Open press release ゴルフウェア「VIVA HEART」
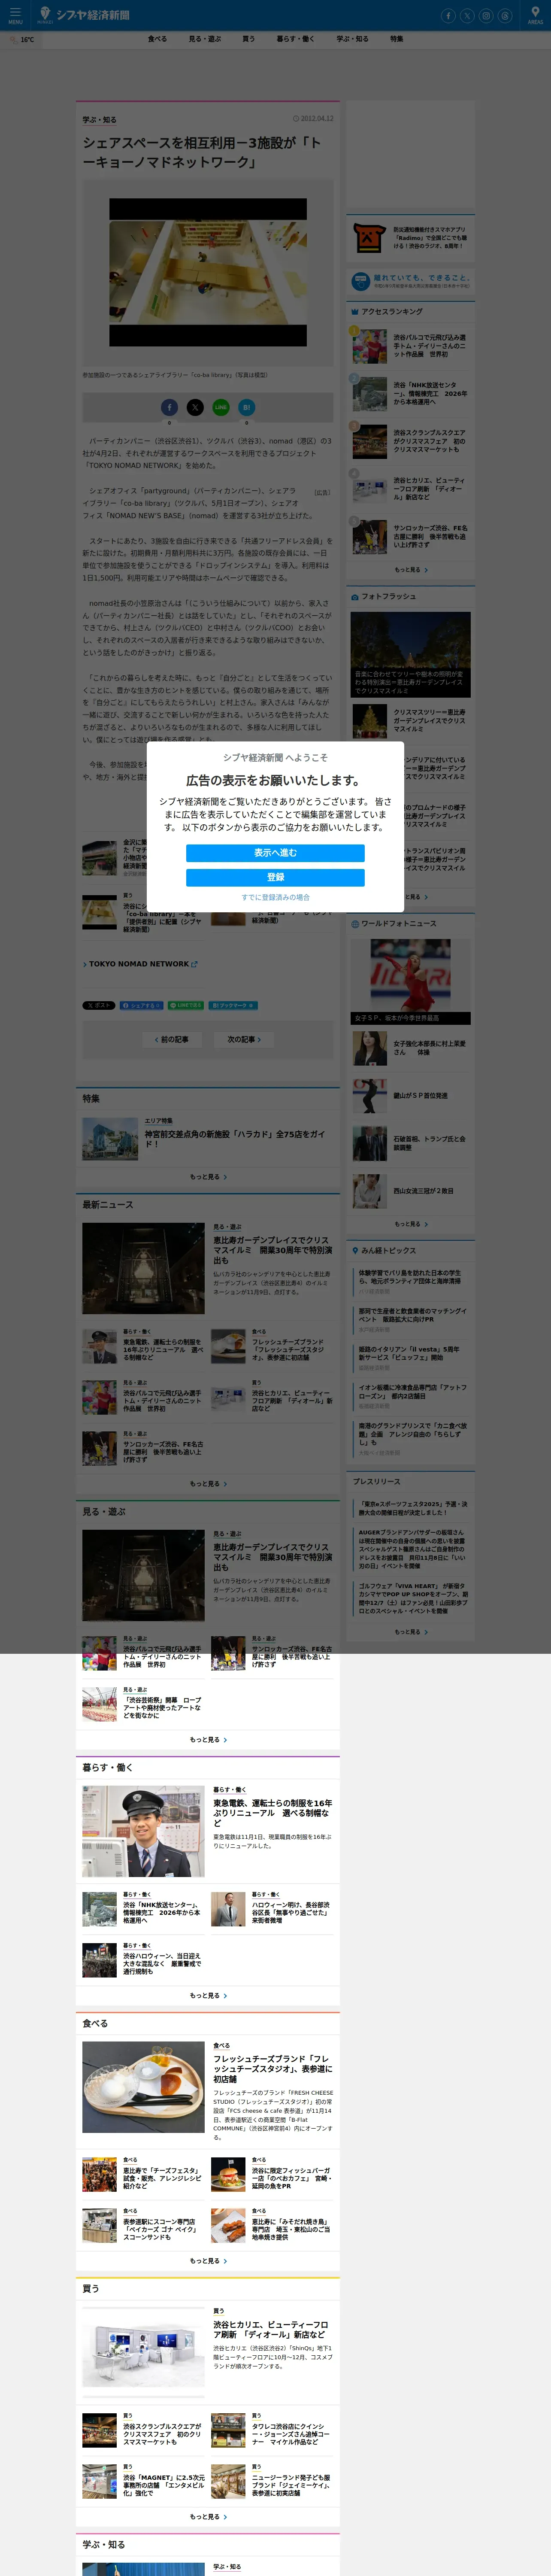This screenshot has width=551, height=2576. (413, 1598)
